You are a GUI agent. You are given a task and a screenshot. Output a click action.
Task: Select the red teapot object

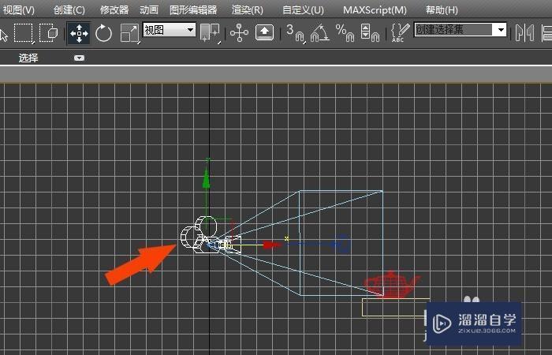pyautogui.click(x=391, y=285)
